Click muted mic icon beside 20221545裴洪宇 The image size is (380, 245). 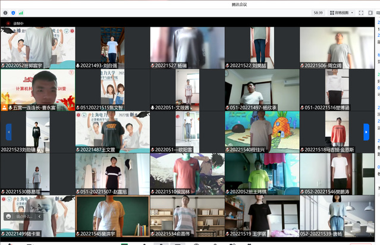pyautogui.click(x=78, y=234)
